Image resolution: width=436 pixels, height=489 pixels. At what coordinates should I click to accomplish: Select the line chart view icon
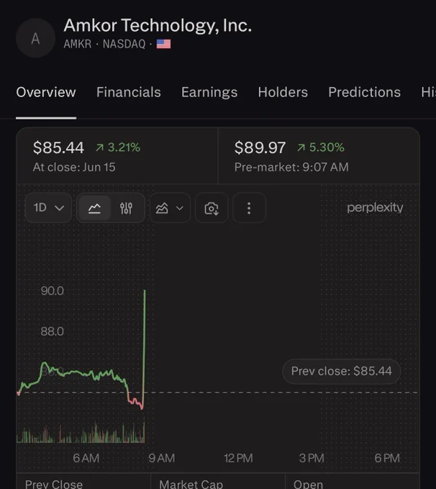pos(94,208)
